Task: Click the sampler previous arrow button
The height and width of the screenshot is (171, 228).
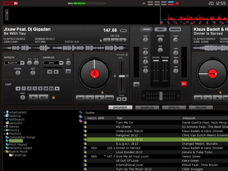Action: click(x=50, y=72)
